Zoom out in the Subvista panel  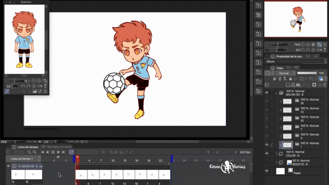[x=34, y=81]
